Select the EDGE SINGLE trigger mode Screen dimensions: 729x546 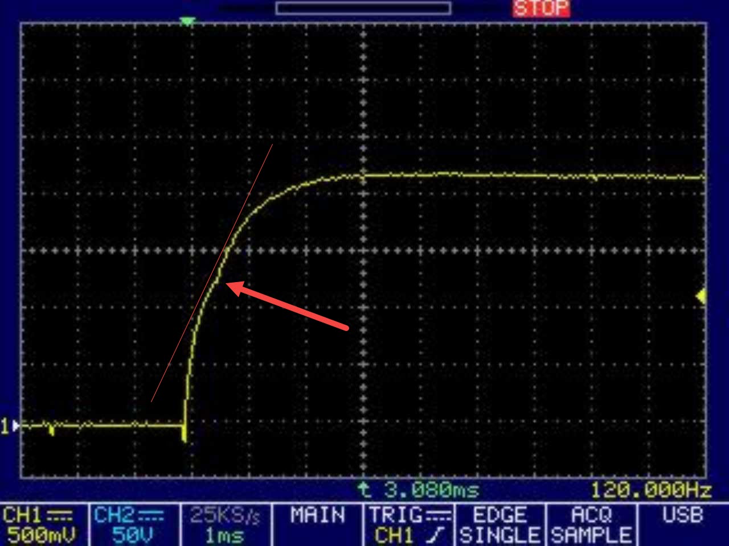coord(499,525)
